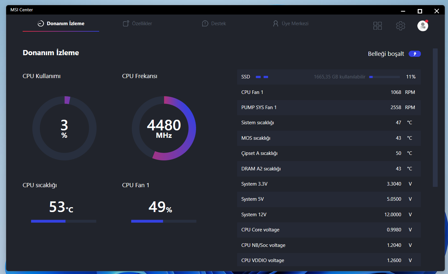
Task: Click the CPU Fan 1 percentage bar
Action: (x=164, y=221)
